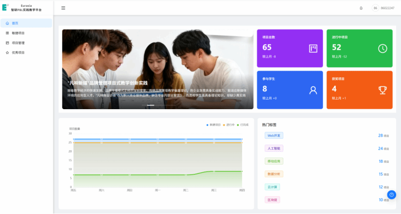Screen dimensions: 401x214
Task: Click the clock icon on 进行中项目 card
Action: point(382,48)
